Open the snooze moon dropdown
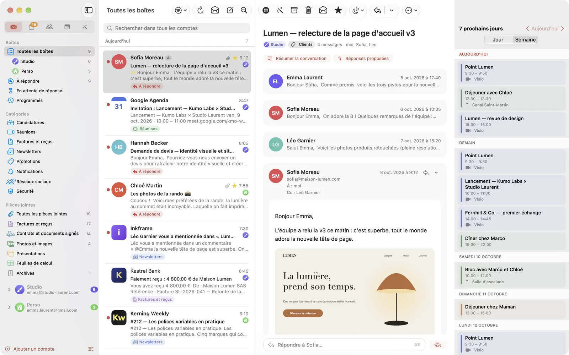569x355 pixels. 358,10
